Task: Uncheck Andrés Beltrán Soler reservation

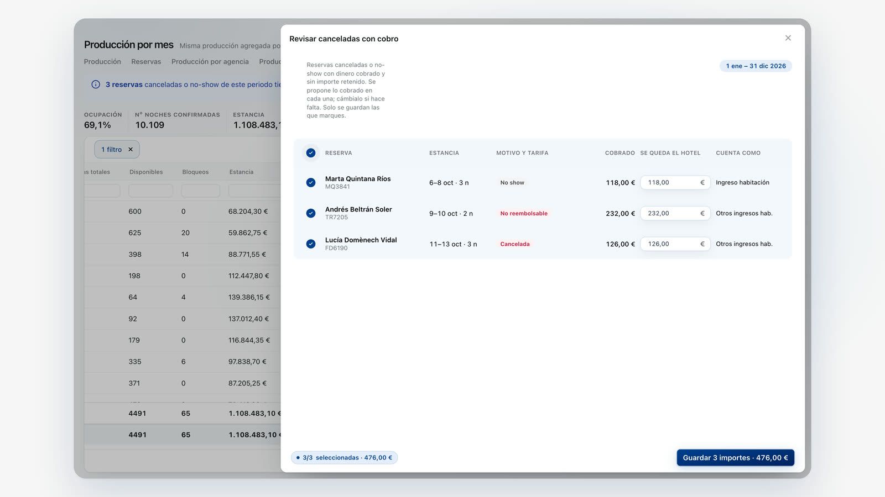Action: tap(311, 213)
